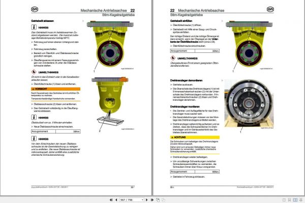Click 'Getriebe ausbauen' step on right page
Image resolution: width=305 pixels, height=203 pixels.
click(183, 85)
